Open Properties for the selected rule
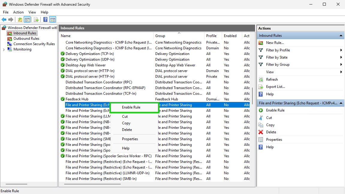This screenshot has height=194, width=345. (x=274, y=139)
